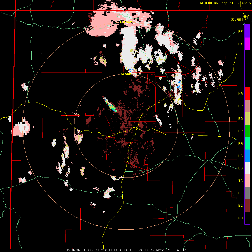Click the WS blue legend swatch

247,156
